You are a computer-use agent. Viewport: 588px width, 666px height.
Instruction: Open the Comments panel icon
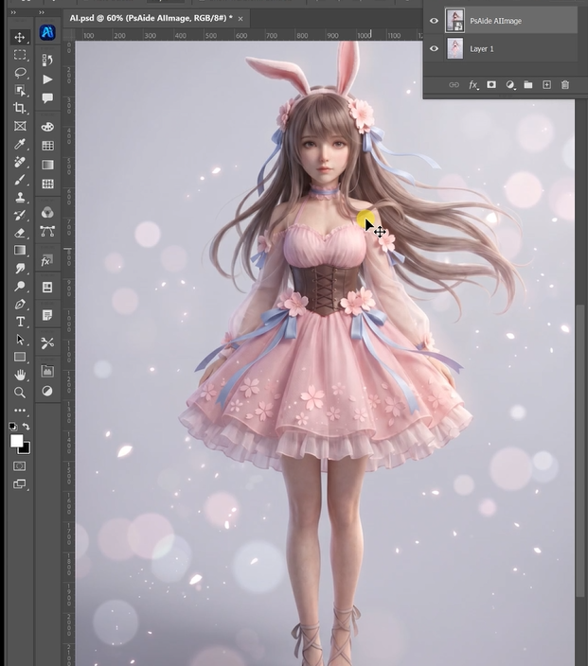(x=47, y=98)
